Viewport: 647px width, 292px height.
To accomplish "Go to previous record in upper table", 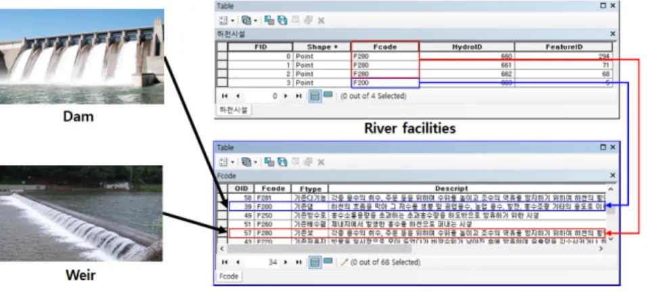I will 238,96.
